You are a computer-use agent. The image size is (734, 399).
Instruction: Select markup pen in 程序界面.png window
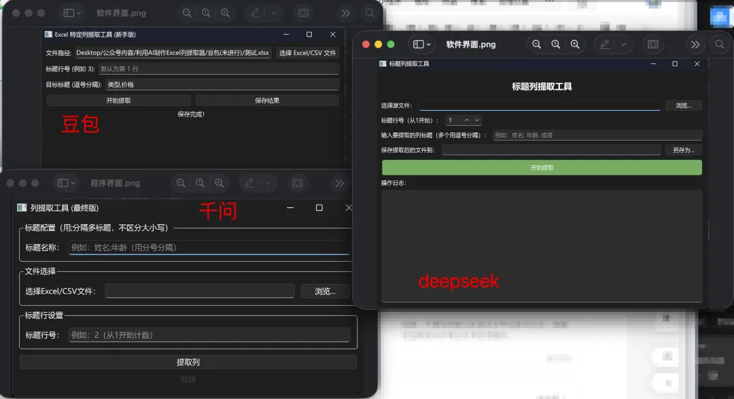click(x=249, y=183)
